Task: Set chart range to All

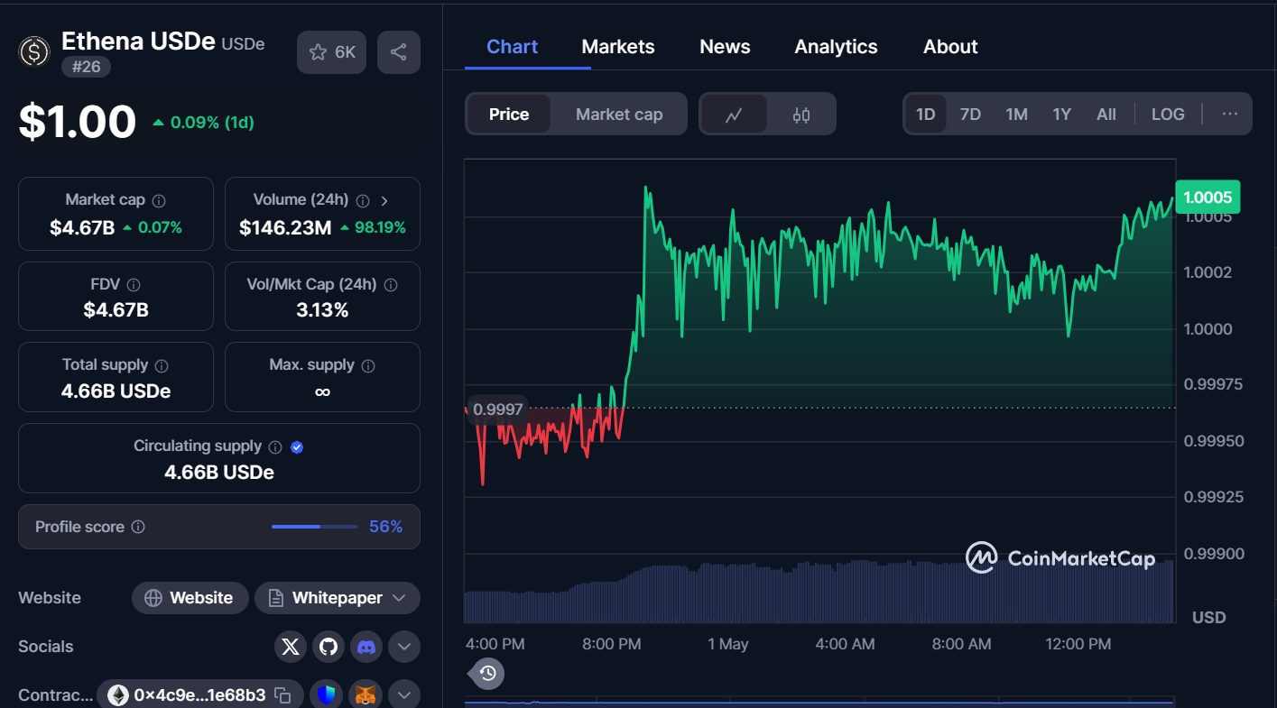Action: coord(1106,115)
